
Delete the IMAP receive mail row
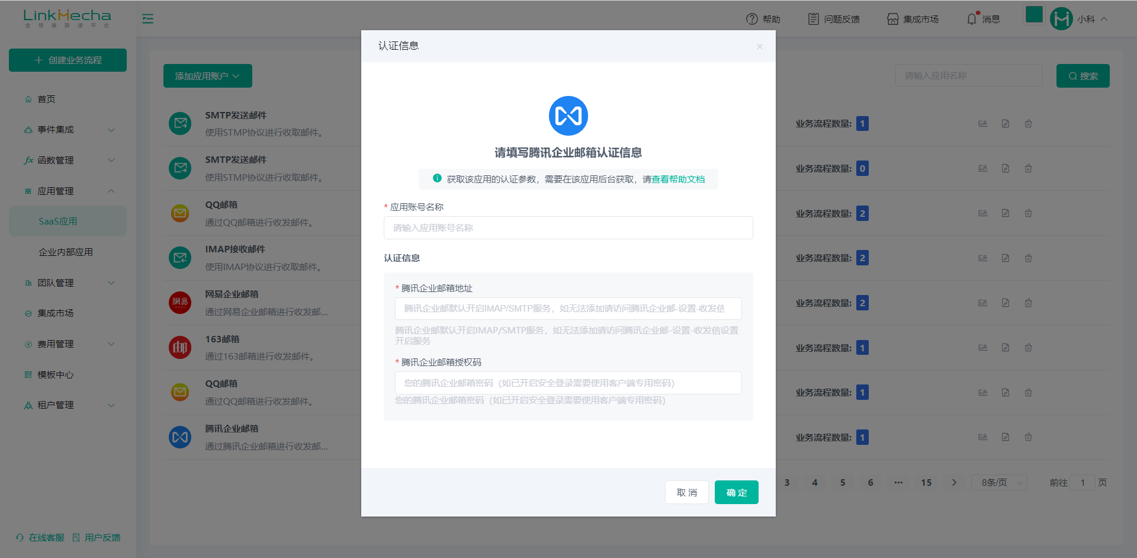point(1028,258)
